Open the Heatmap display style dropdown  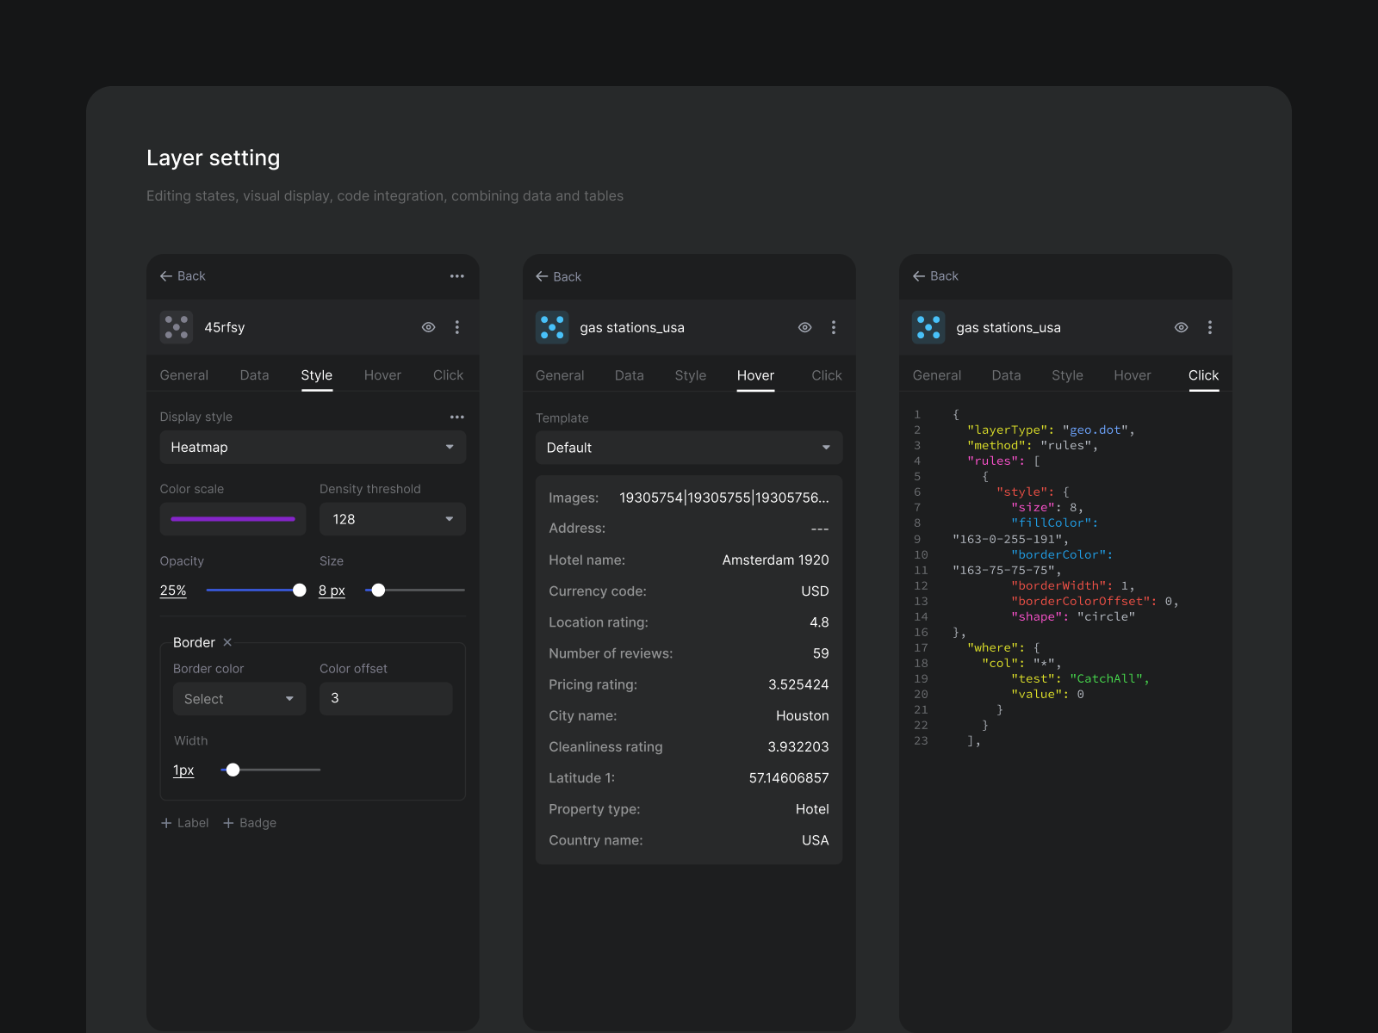pyautogui.click(x=313, y=447)
